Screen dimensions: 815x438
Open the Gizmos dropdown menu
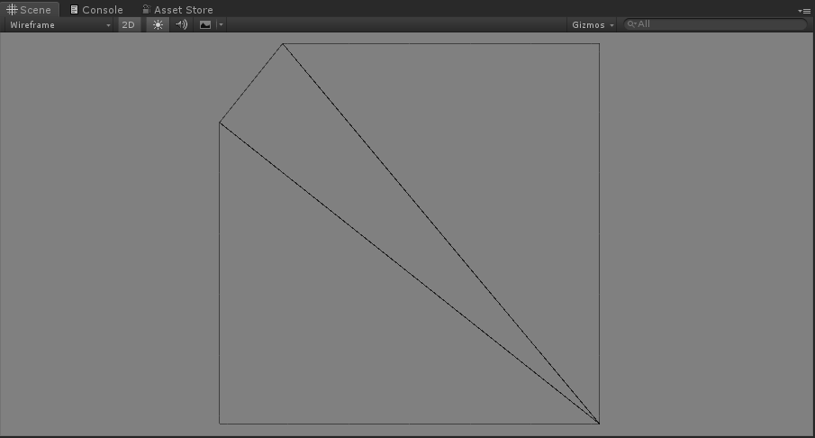coord(592,24)
